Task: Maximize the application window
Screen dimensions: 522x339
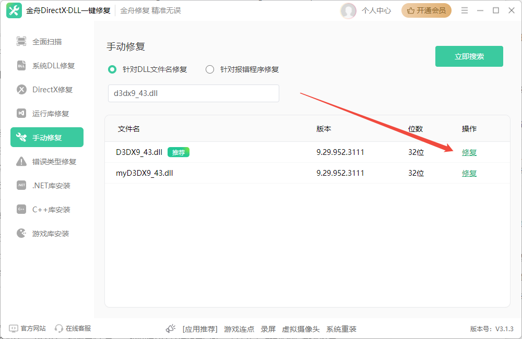Action: tap(496, 10)
